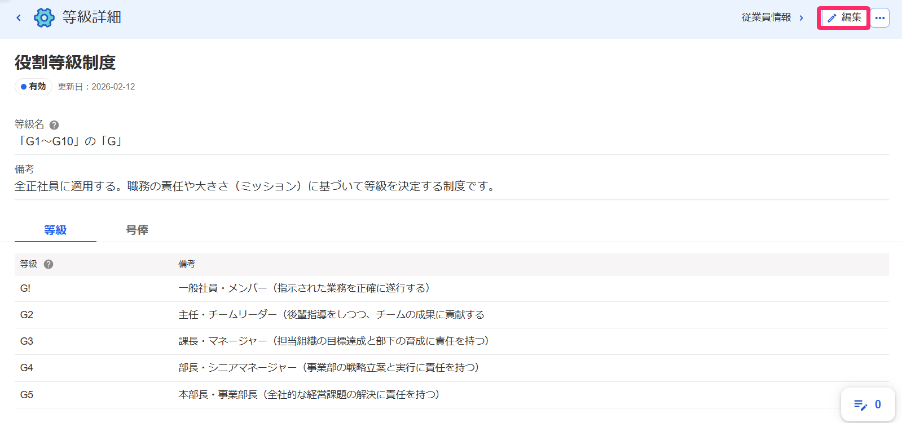Select the G! grade row cell
Viewport: 902px width, 423px height.
click(25, 288)
